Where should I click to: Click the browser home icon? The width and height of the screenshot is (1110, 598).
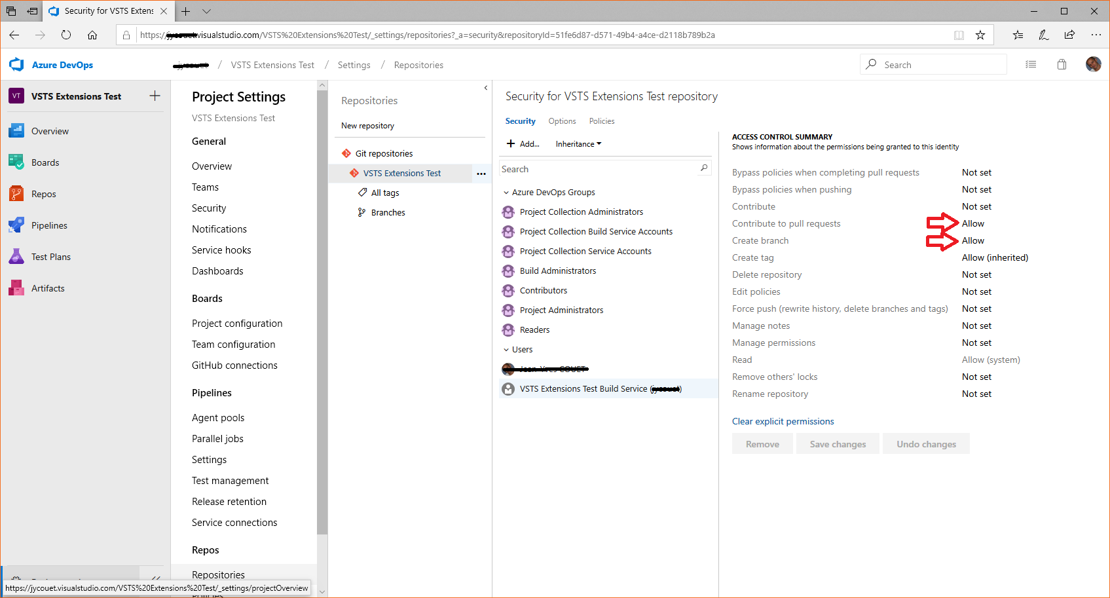[92, 35]
